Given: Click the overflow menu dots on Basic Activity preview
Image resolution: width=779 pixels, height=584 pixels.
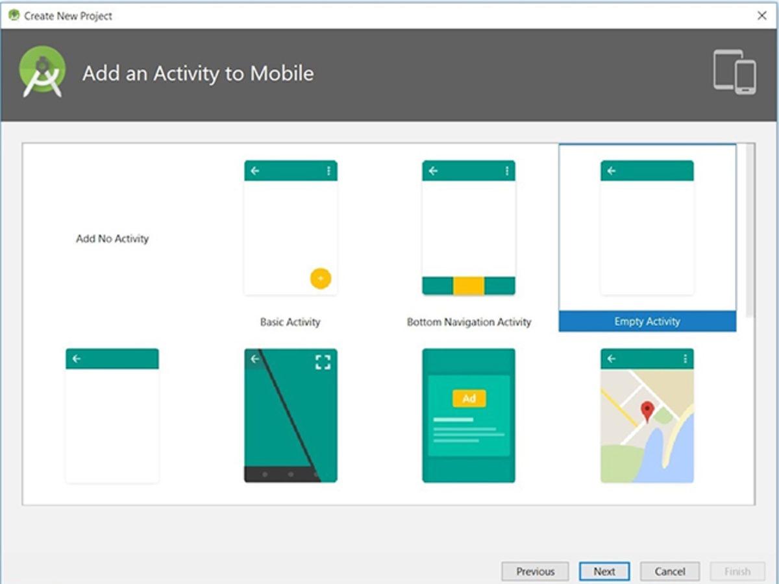Looking at the screenshot, I should (x=328, y=170).
